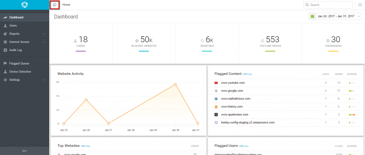Click the globe icon beside 50K

pos(137,41)
